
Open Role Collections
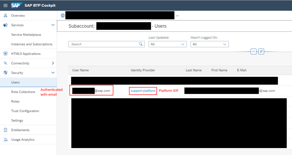pyautogui.click(x=23, y=92)
